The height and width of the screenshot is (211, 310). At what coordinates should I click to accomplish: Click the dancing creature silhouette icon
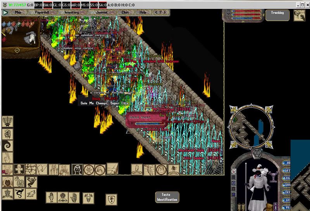pos(31,182)
